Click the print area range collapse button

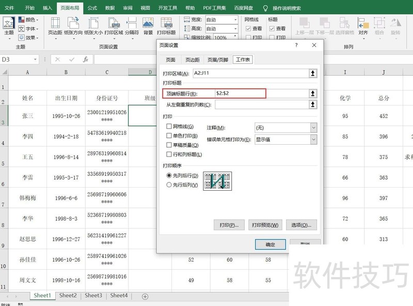[313, 73]
